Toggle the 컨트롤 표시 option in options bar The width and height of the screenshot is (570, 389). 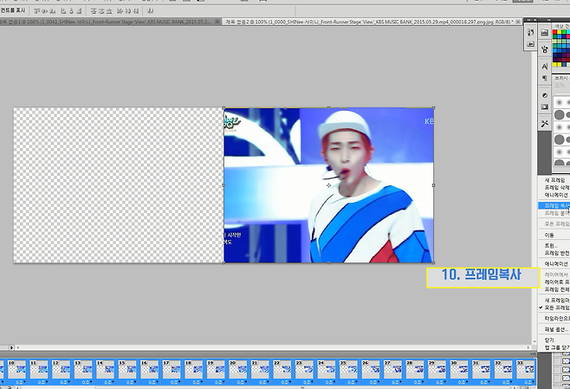click(x=13, y=10)
